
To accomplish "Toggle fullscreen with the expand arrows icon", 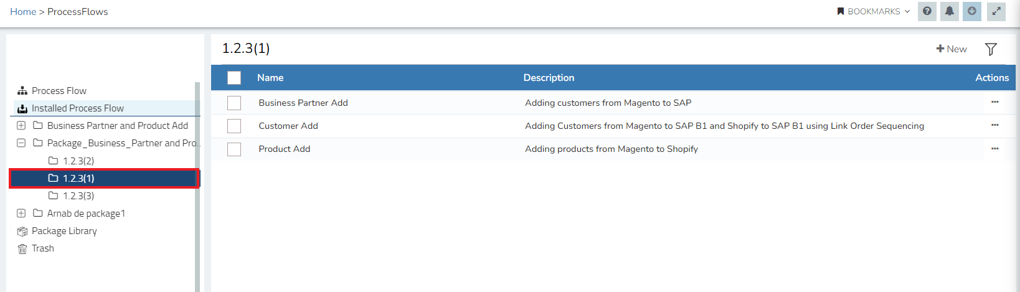I will pos(996,11).
